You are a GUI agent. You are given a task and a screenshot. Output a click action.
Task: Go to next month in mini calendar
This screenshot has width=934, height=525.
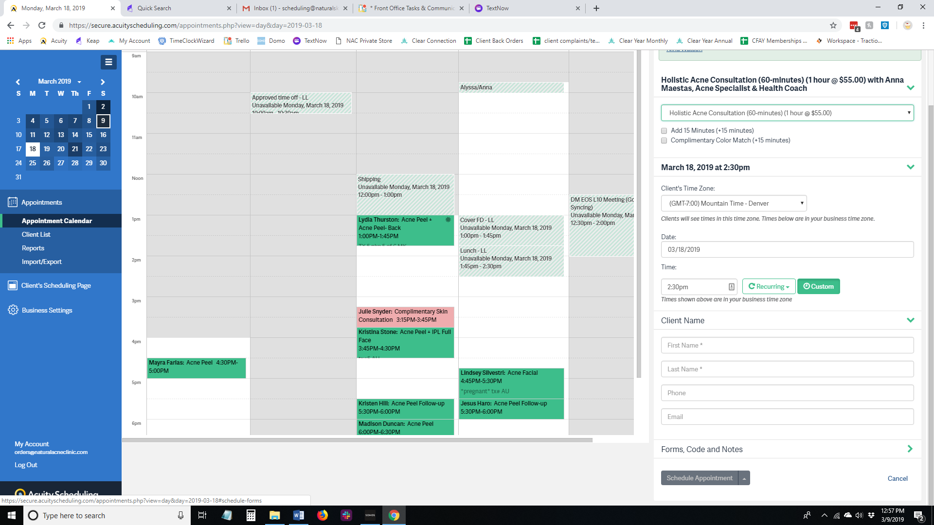(x=103, y=82)
